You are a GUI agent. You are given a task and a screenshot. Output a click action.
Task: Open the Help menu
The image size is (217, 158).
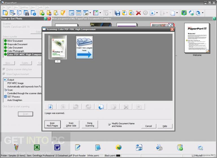click(47, 7)
